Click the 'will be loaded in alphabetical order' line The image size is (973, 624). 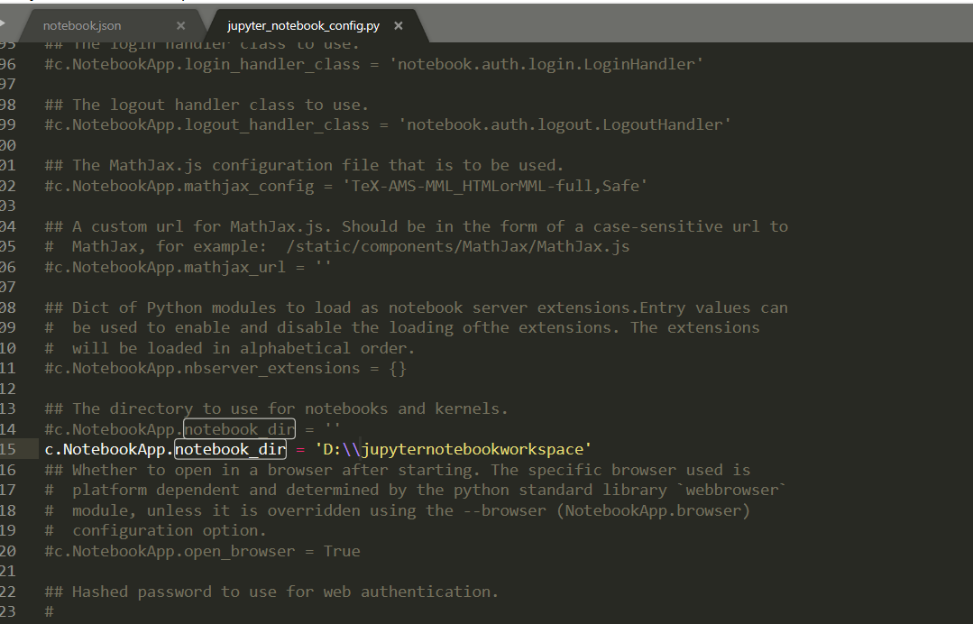(230, 347)
